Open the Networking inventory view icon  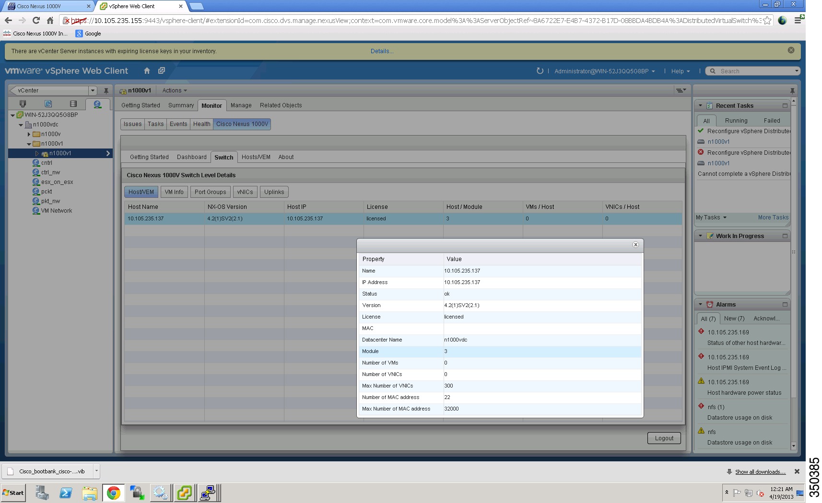click(97, 104)
